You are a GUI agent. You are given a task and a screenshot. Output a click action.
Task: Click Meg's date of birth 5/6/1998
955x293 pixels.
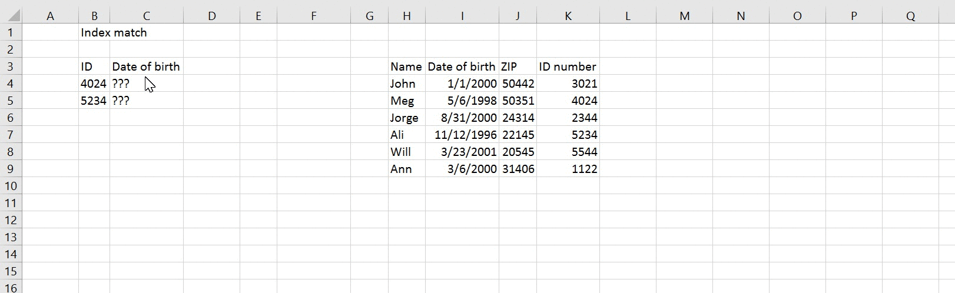coord(462,101)
